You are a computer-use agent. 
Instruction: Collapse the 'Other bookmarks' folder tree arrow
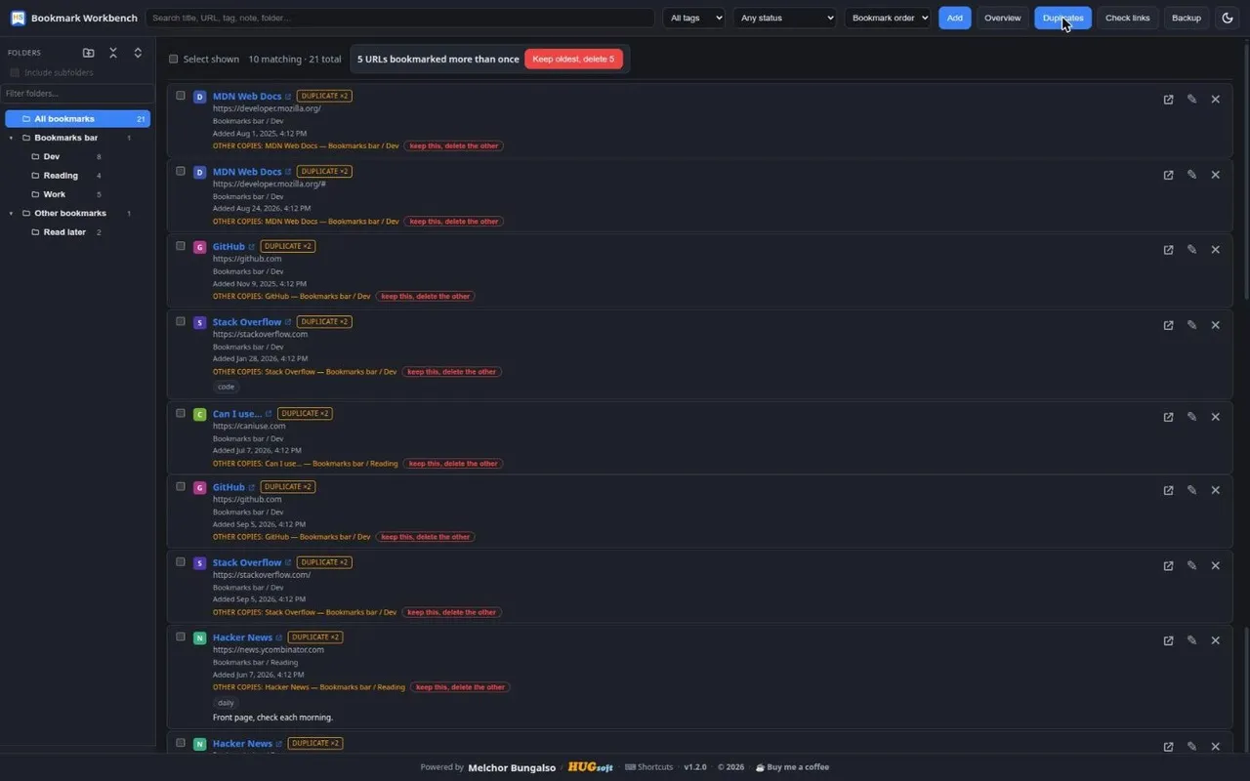[x=12, y=213]
